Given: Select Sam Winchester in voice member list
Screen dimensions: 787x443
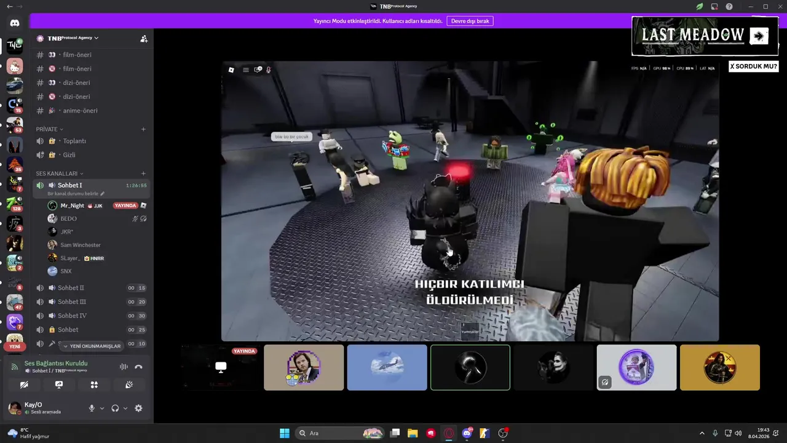Looking at the screenshot, I should point(97,245).
